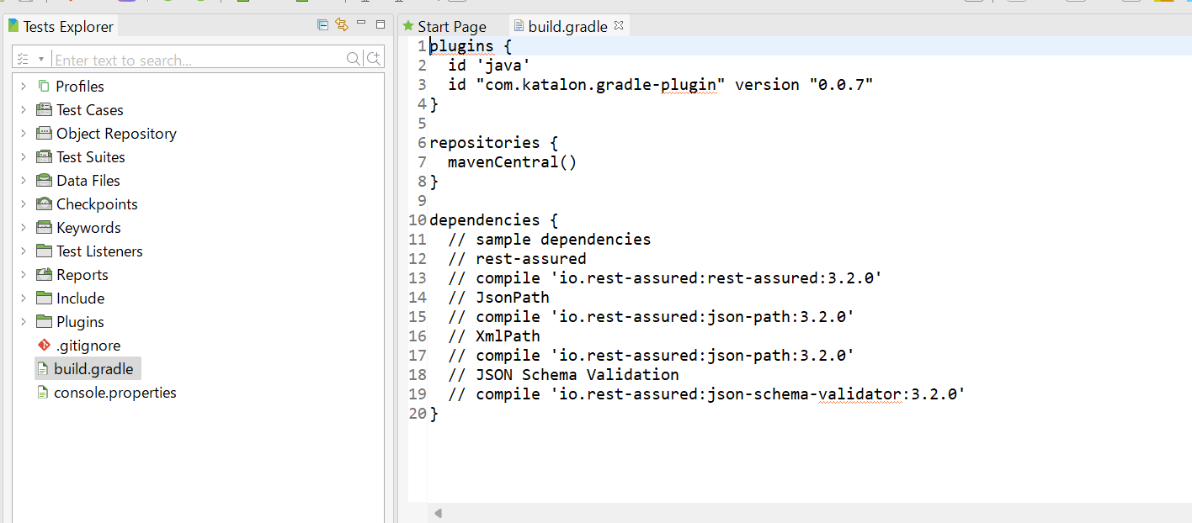The width and height of the screenshot is (1192, 523).
Task: Click the 'dependencies {' code line
Action: point(493,219)
